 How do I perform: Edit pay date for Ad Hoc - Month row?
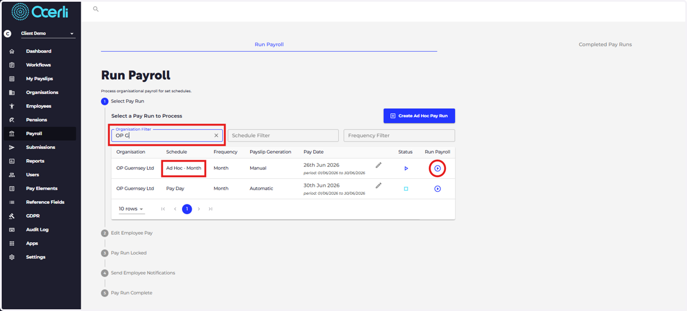(378, 165)
